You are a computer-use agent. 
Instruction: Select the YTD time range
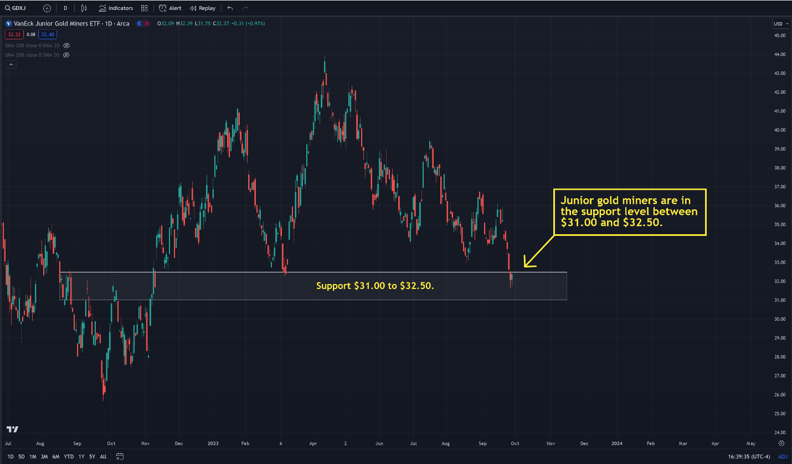point(69,457)
